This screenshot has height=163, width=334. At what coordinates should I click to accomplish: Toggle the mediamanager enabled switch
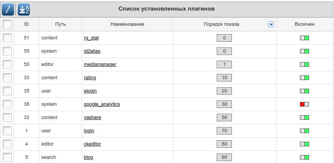(304, 64)
